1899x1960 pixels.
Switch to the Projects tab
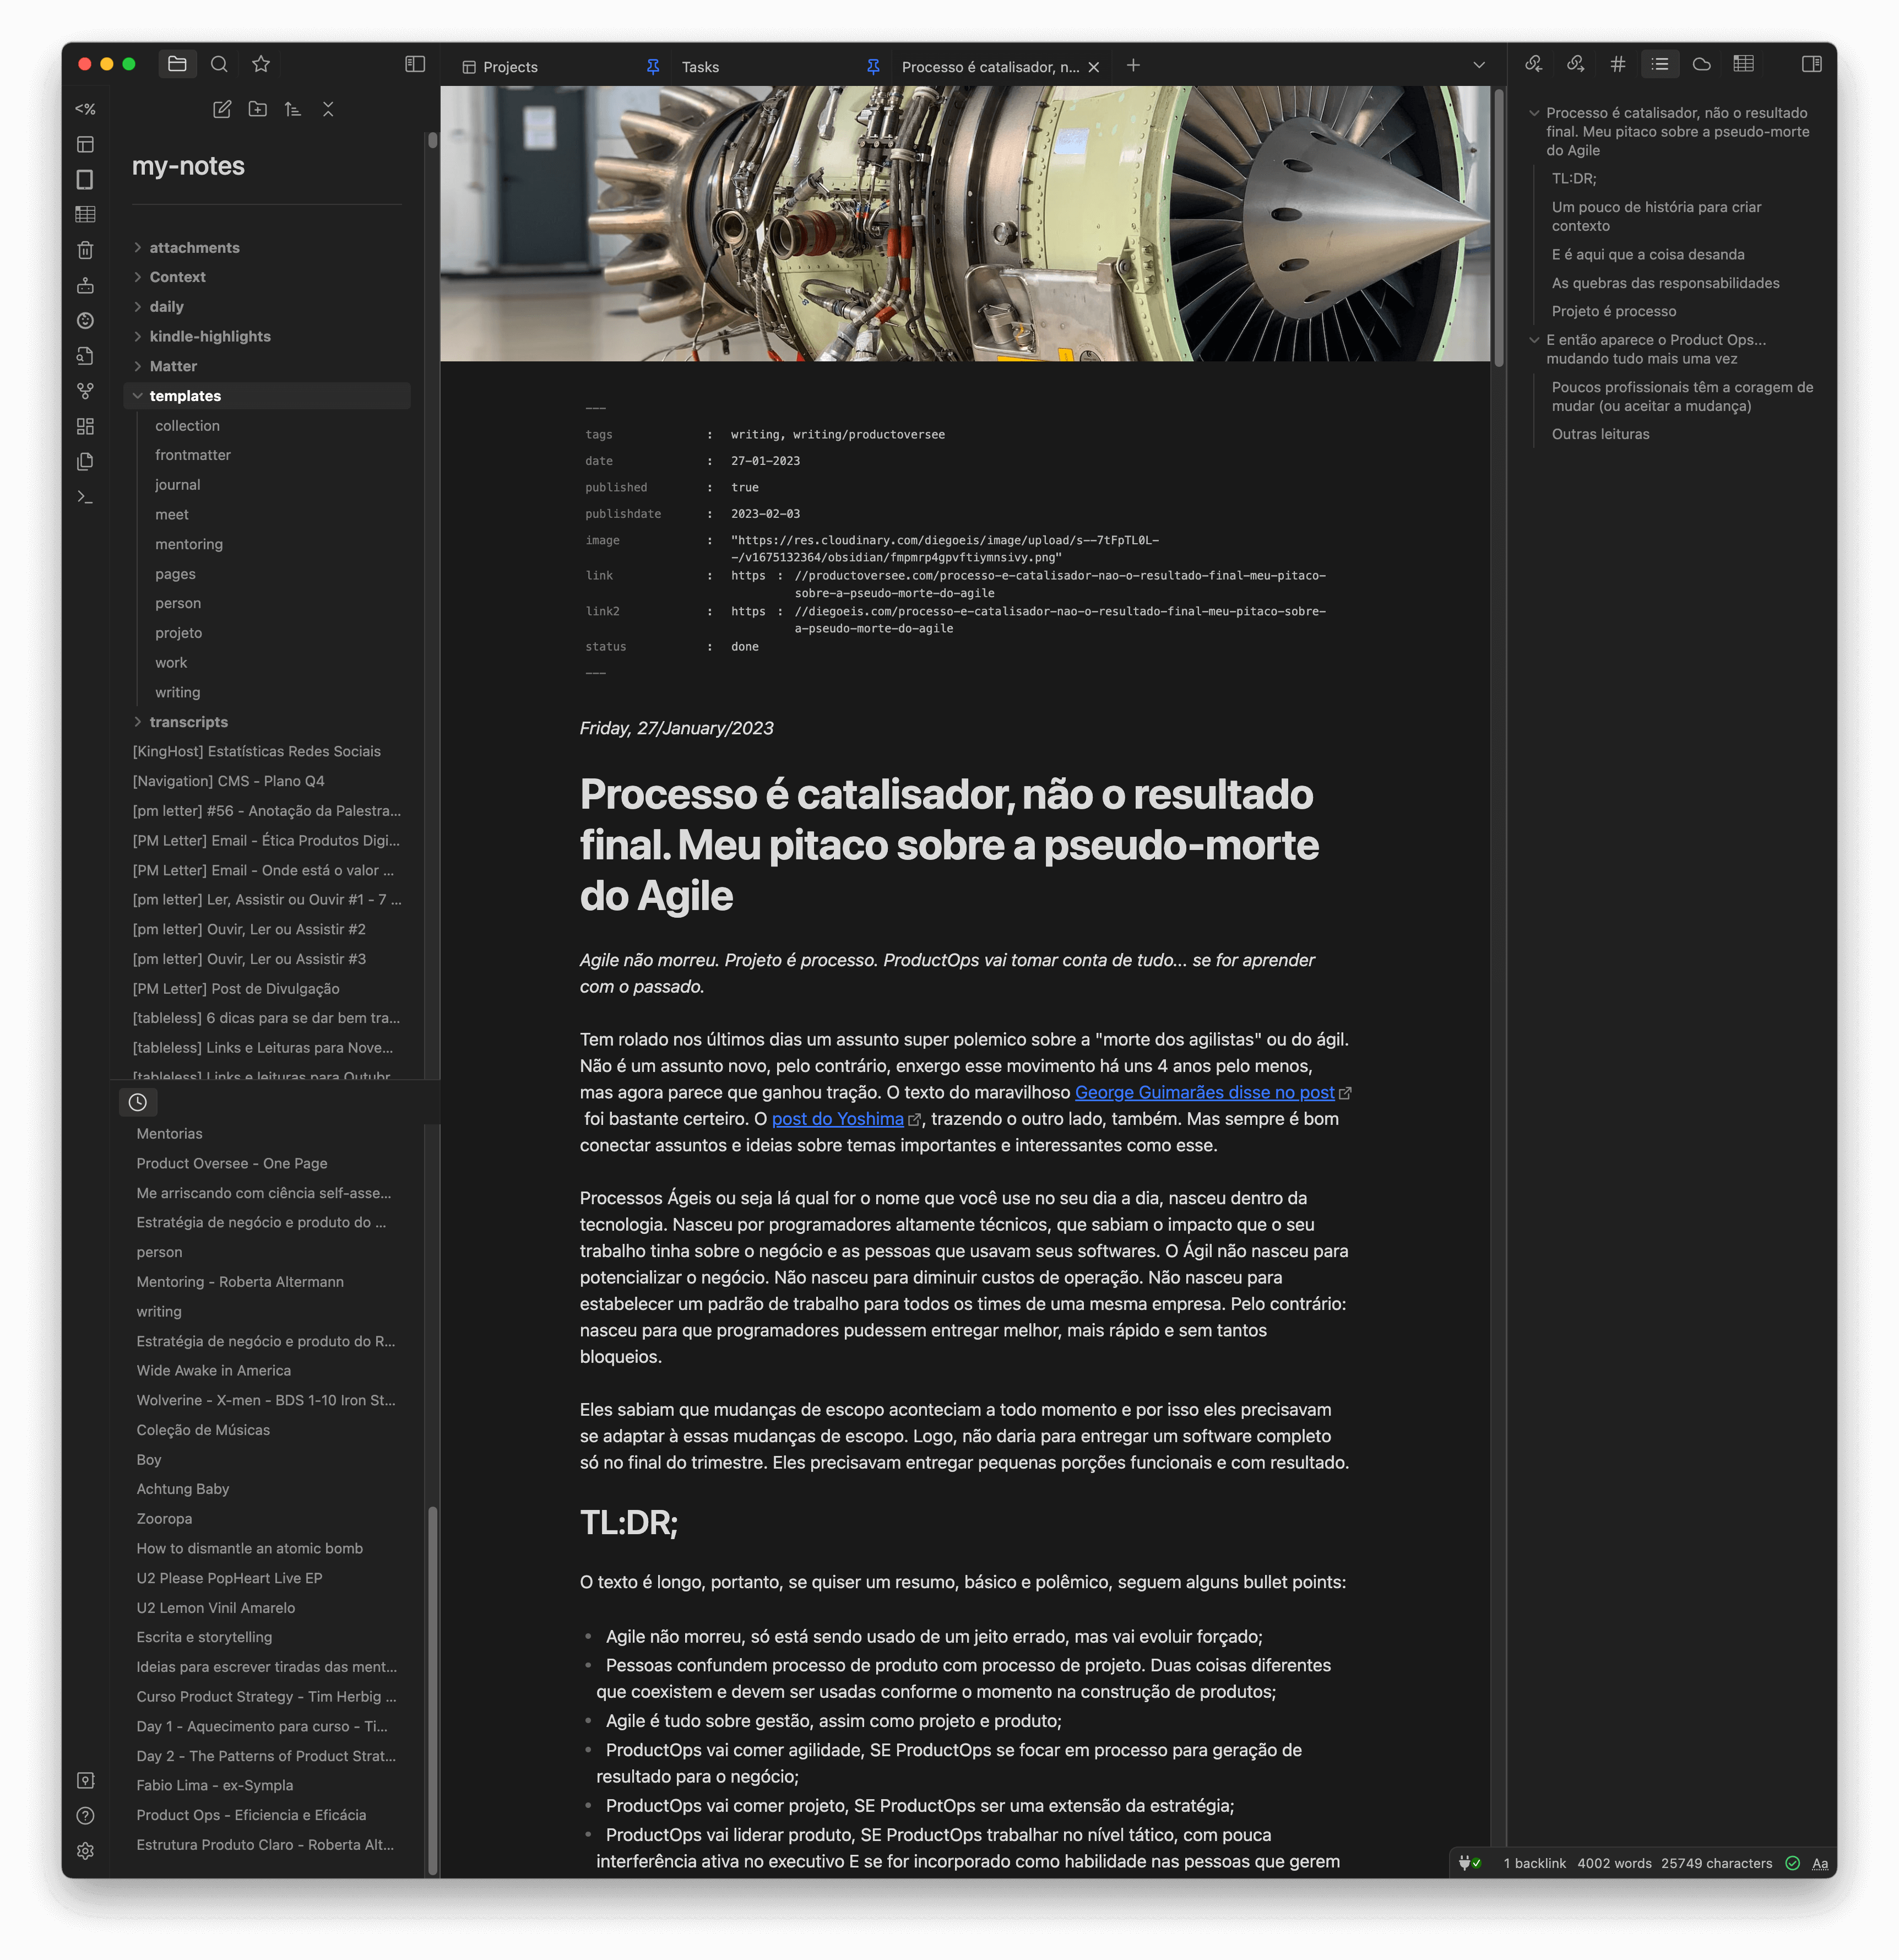point(510,67)
